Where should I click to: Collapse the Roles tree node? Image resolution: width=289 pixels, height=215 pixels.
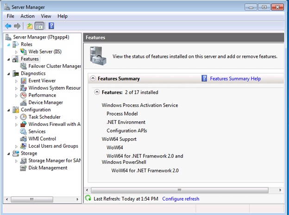point(9,45)
